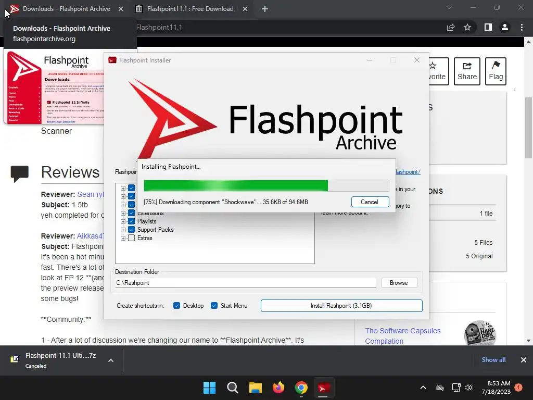Cancel the Flashpoint installation progress
Viewport: 533px width, 400px height.
coord(370,202)
